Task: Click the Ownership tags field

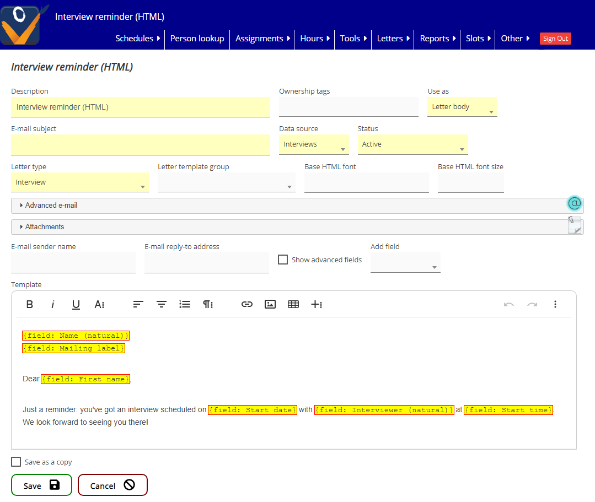Action: (349, 107)
